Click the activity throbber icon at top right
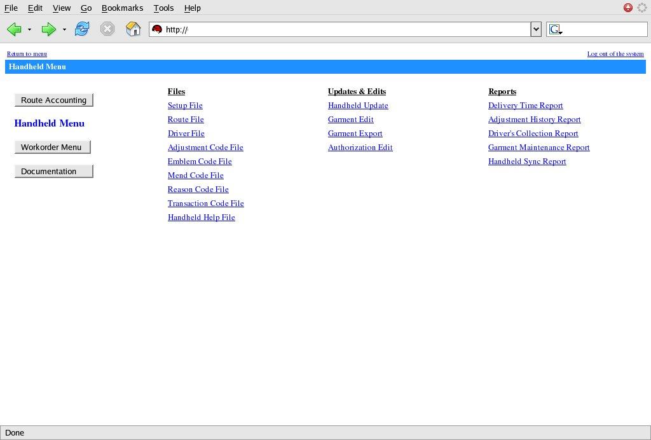 (642, 8)
